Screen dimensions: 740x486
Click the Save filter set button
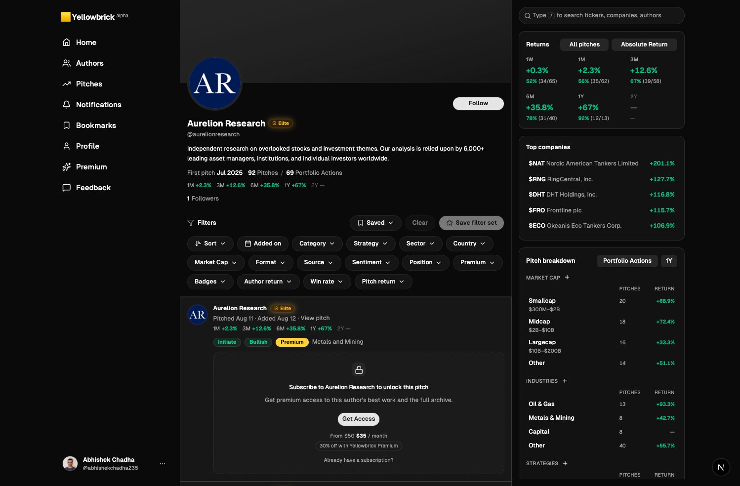[471, 223]
